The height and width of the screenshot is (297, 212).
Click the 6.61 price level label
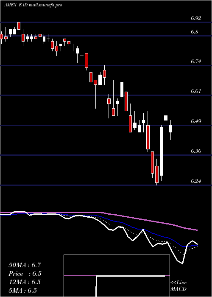196,91
